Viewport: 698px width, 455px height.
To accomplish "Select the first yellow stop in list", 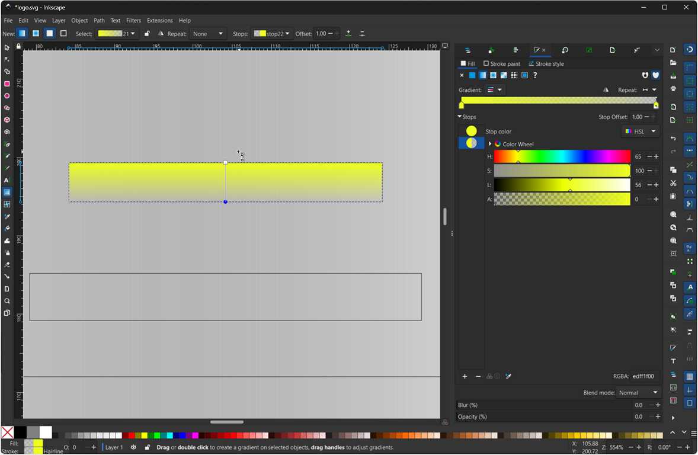I will pos(472,131).
